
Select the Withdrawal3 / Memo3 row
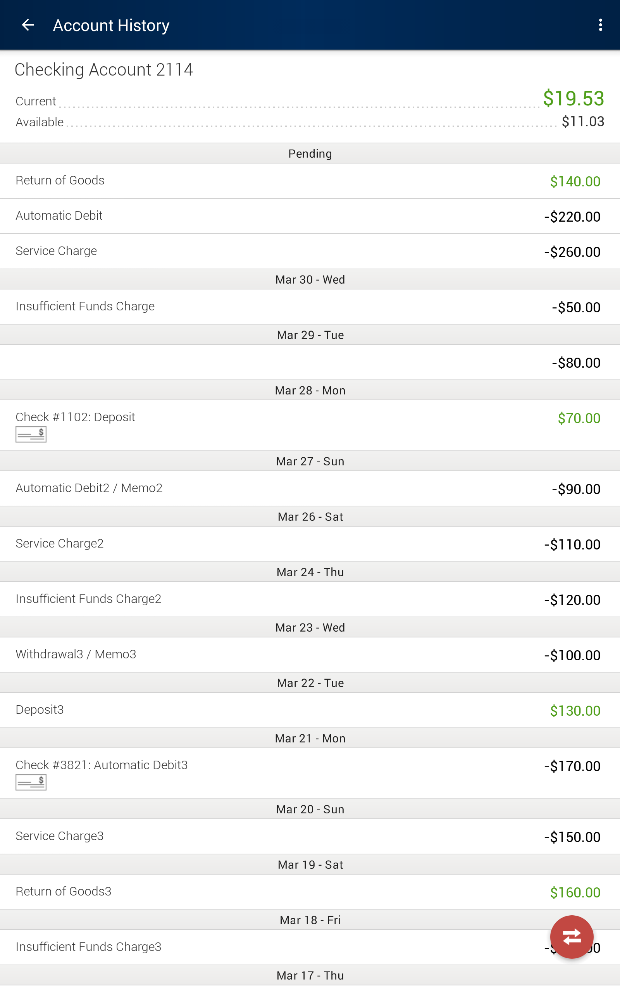[310, 654]
